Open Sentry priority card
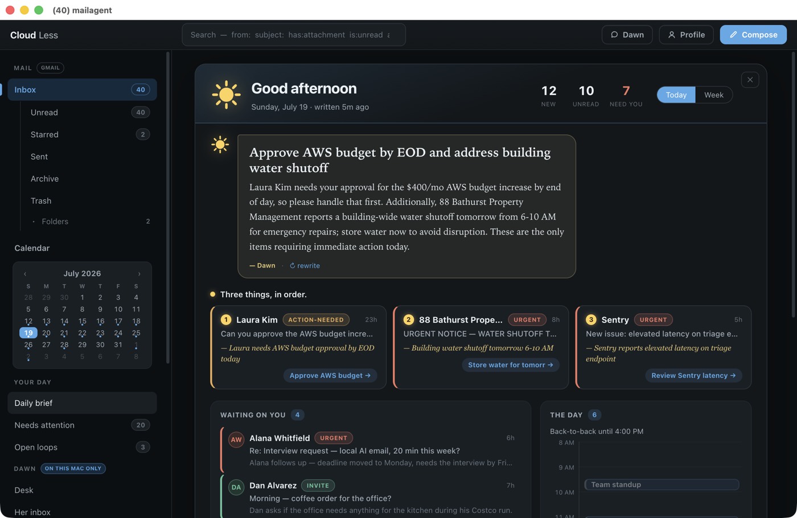This screenshot has height=518, width=797. click(x=664, y=347)
